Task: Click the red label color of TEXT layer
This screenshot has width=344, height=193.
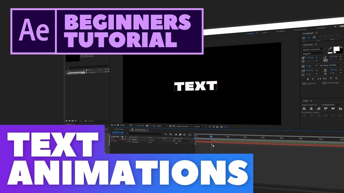Action: (123, 139)
